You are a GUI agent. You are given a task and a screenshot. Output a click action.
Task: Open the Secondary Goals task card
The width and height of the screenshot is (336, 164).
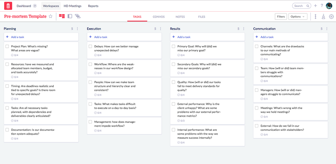coord(207,68)
